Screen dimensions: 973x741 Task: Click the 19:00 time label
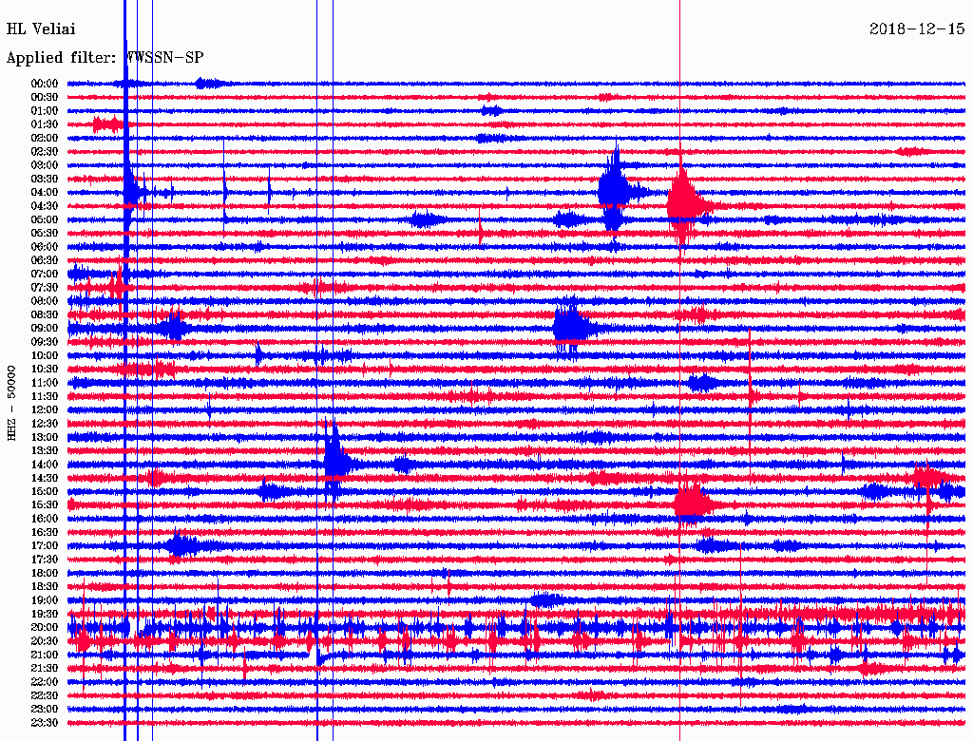pyautogui.click(x=45, y=600)
